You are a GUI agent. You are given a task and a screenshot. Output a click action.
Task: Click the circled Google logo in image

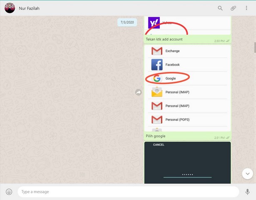(x=157, y=78)
